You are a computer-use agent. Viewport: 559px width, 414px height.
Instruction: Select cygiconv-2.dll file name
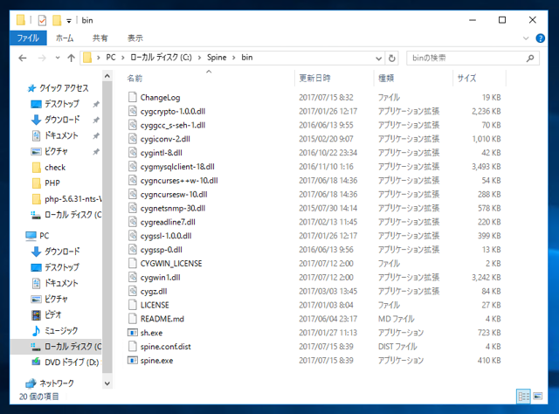tap(165, 139)
